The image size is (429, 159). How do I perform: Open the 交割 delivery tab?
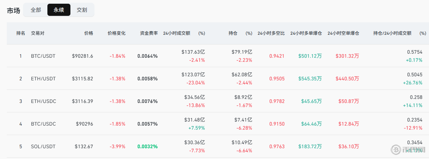[82, 10]
